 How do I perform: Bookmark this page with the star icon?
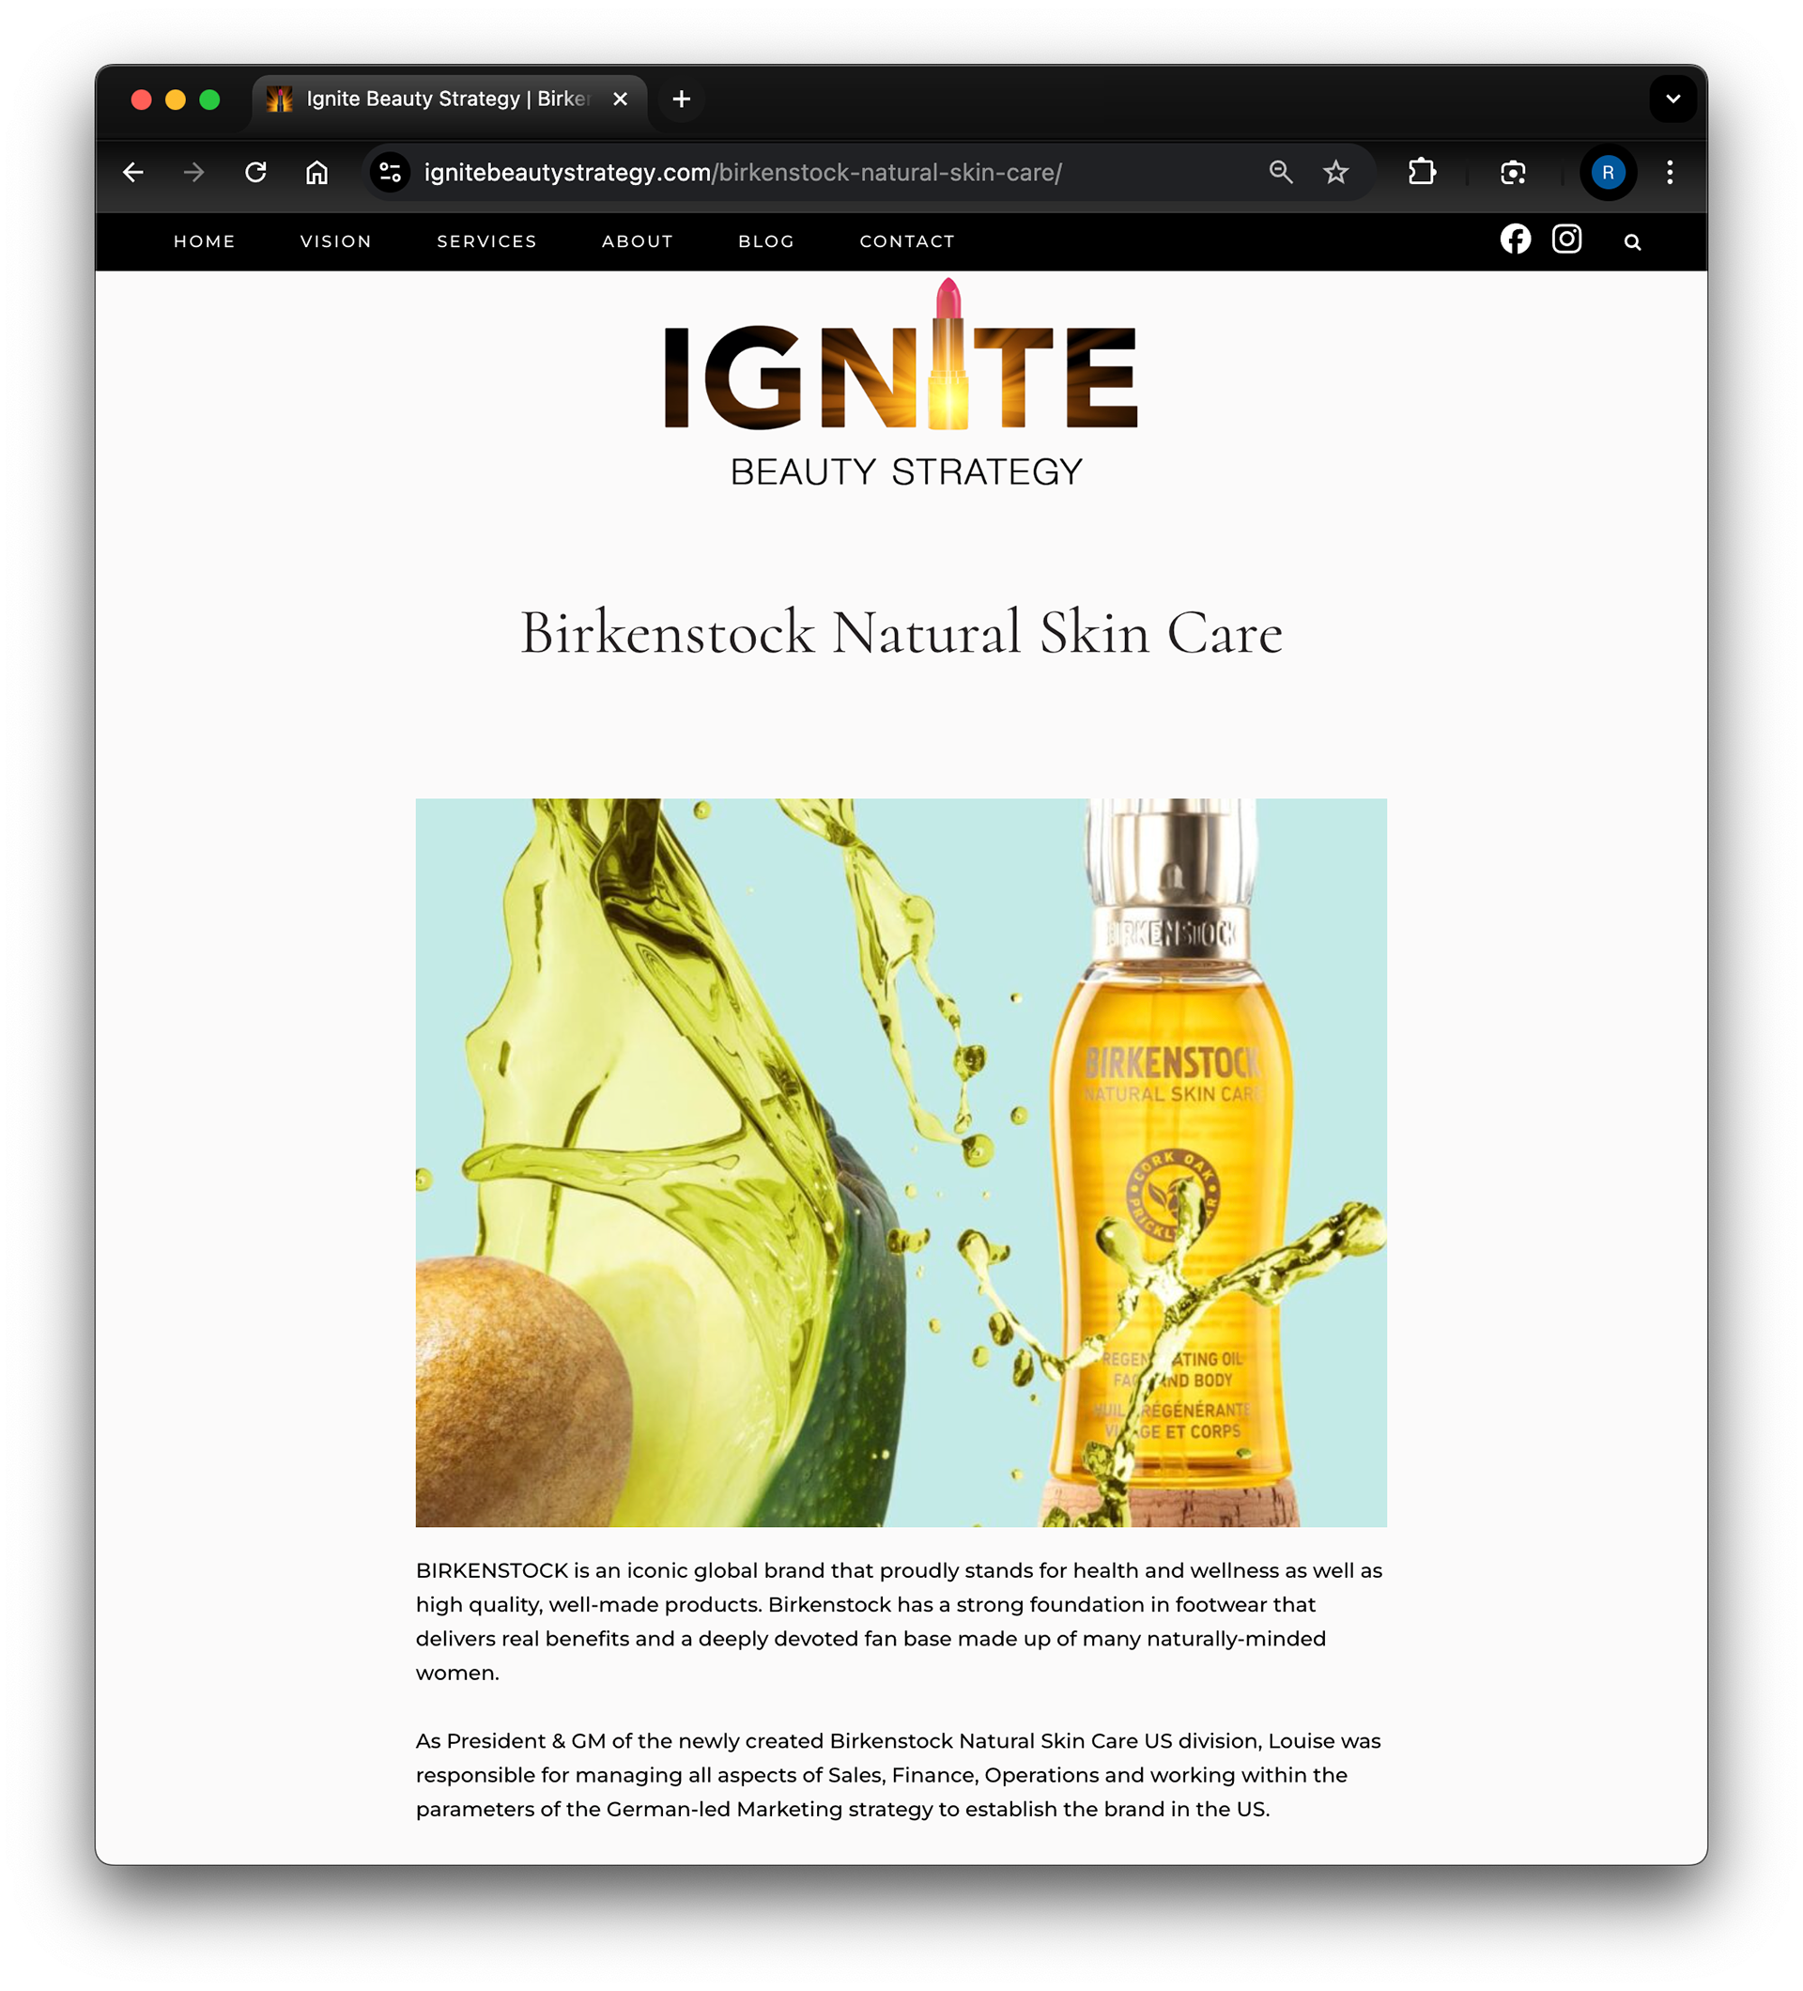[x=1335, y=173]
